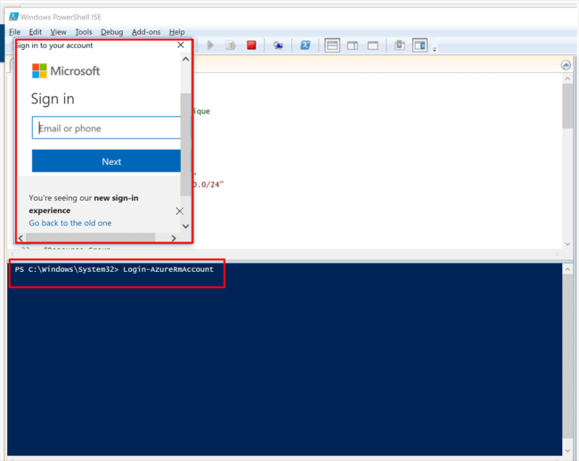Collapse script pane with round chevron button
Viewport: 579px width, 461px height.
[566, 65]
